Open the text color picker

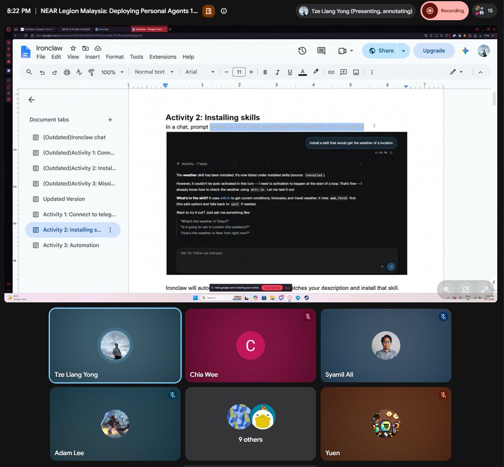point(302,72)
